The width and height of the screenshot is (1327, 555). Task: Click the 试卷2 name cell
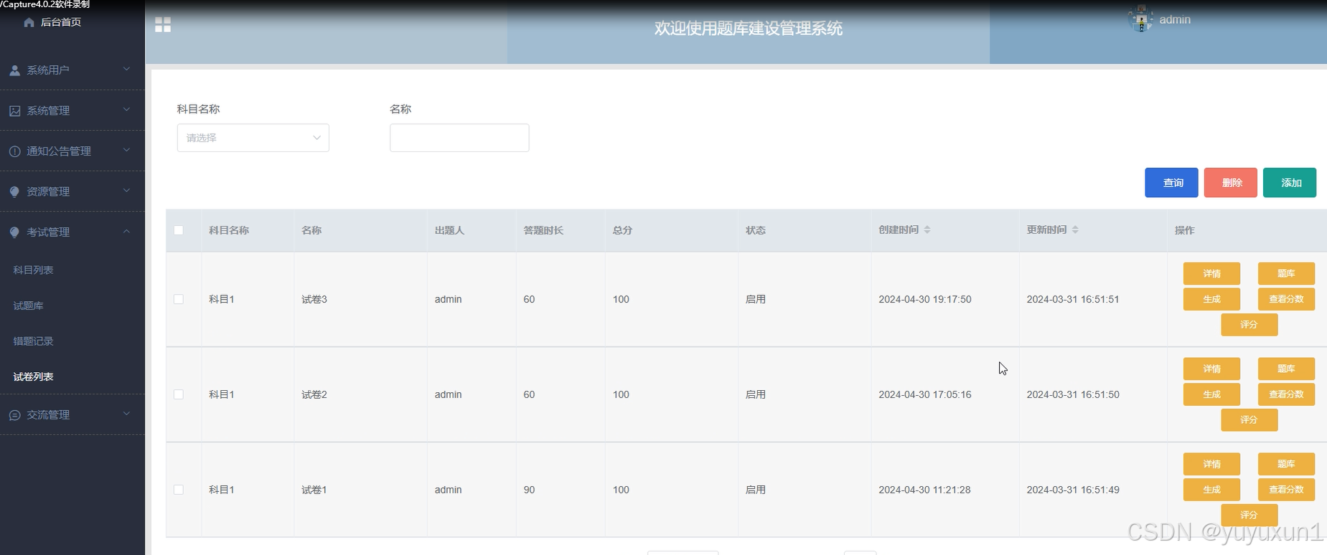coord(314,394)
